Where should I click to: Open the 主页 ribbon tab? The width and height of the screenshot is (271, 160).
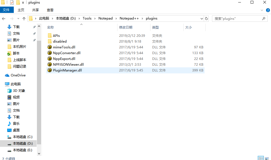tap(21, 10)
